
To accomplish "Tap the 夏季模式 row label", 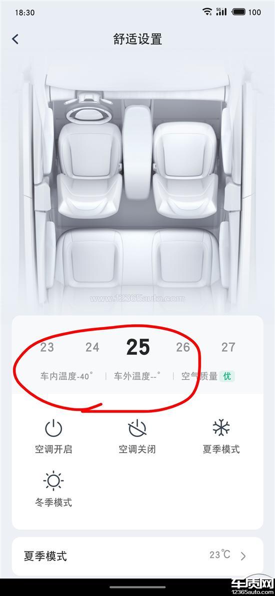I will [45, 556].
